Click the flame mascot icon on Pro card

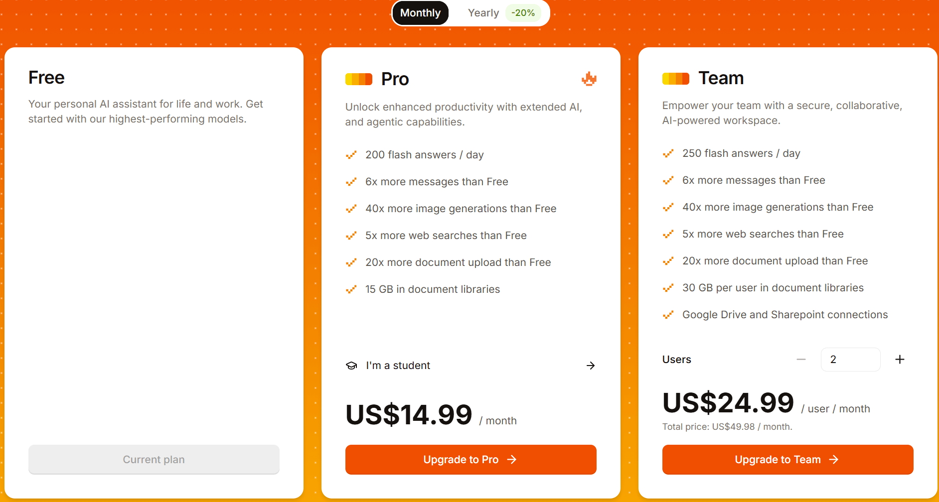pos(589,79)
